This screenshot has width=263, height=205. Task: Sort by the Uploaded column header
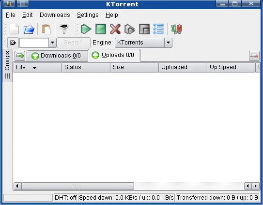tap(183, 67)
